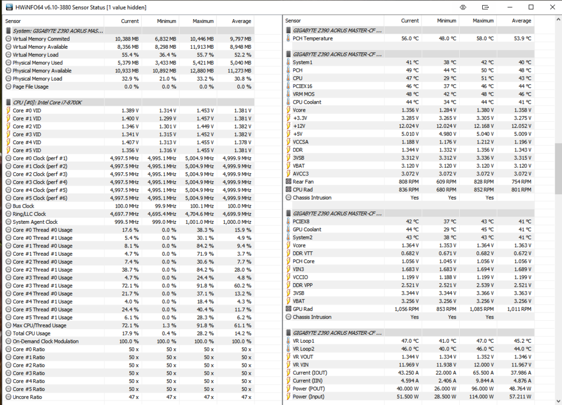Click the fan icon beside Rear Fan
Screen dimensions: 562x405
(x=288, y=182)
